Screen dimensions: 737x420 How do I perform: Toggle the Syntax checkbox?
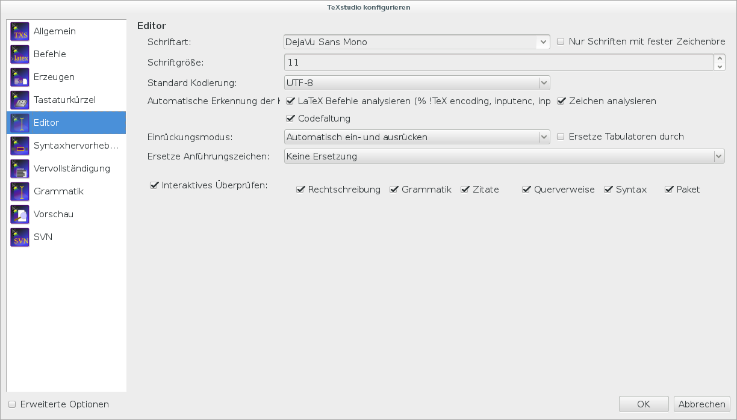(608, 190)
